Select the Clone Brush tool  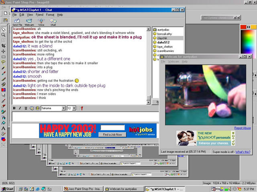click(x=4, y=84)
